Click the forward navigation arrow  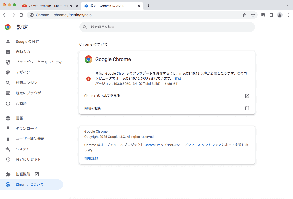pos(13,15)
